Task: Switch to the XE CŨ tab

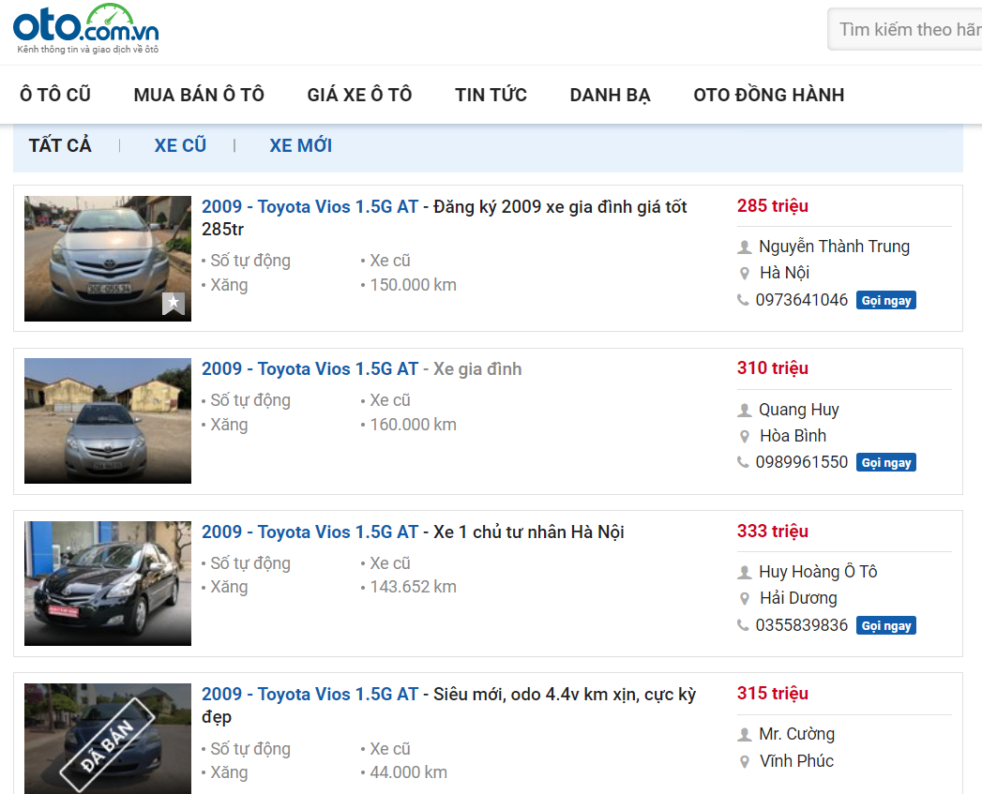Action: click(x=180, y=144)
